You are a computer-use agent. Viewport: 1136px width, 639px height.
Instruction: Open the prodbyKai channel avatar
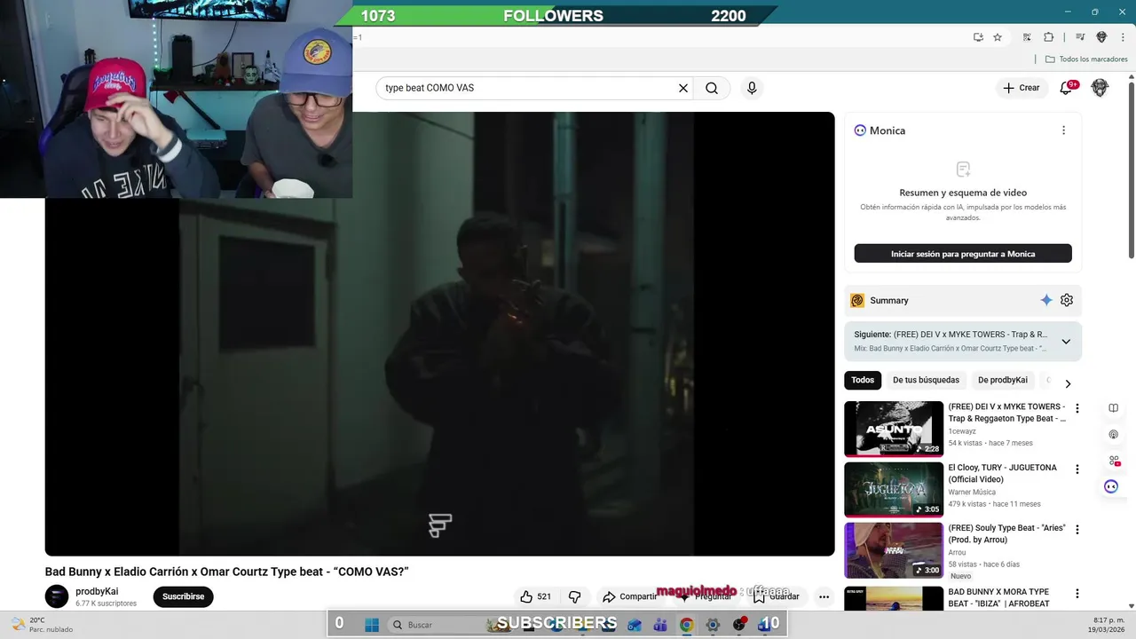tap(57, 596)
